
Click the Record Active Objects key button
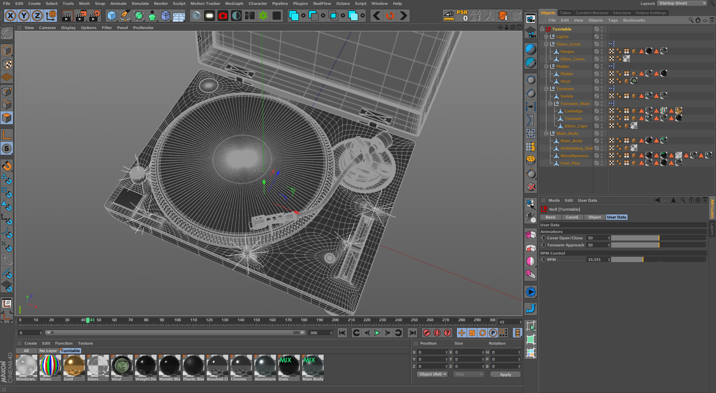coord(427,333)
